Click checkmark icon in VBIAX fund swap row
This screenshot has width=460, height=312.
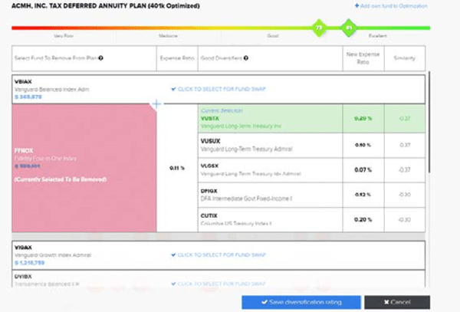pyautogui.click(x=172, y=89)
